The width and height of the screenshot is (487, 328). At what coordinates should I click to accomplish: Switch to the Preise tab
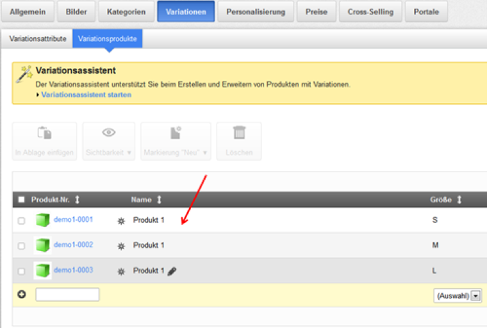(317, 12)
